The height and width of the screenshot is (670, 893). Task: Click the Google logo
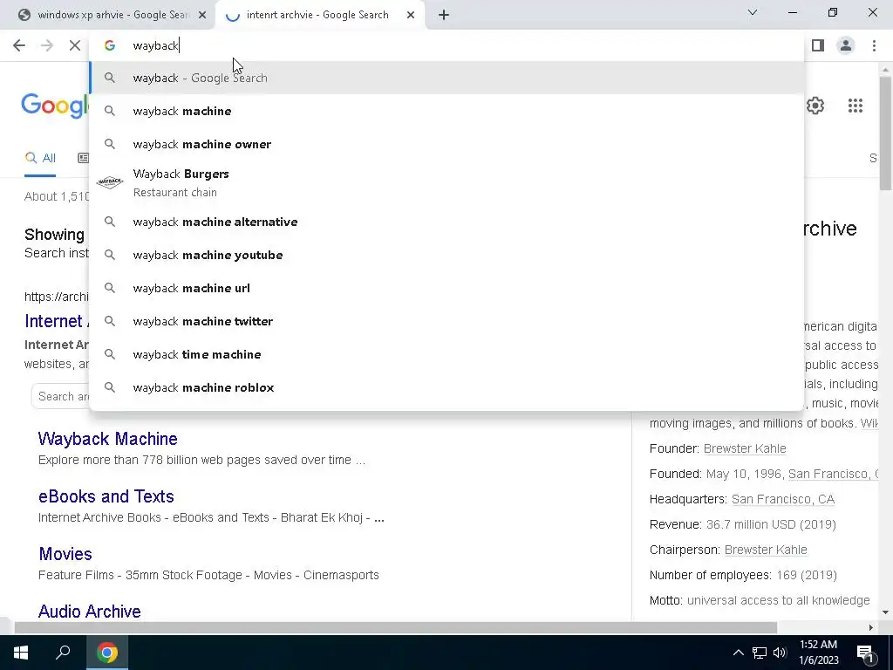click(55, 106)
